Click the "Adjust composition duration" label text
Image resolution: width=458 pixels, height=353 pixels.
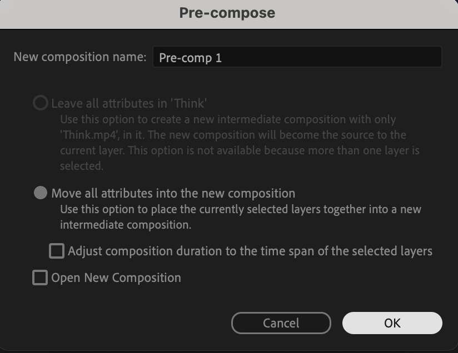click(250, 251)
